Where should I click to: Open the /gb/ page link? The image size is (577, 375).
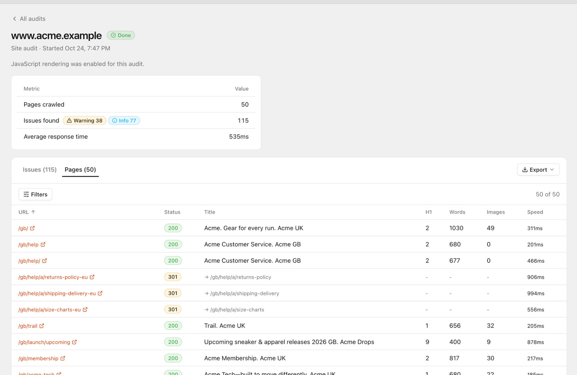(x=23, y=228)
